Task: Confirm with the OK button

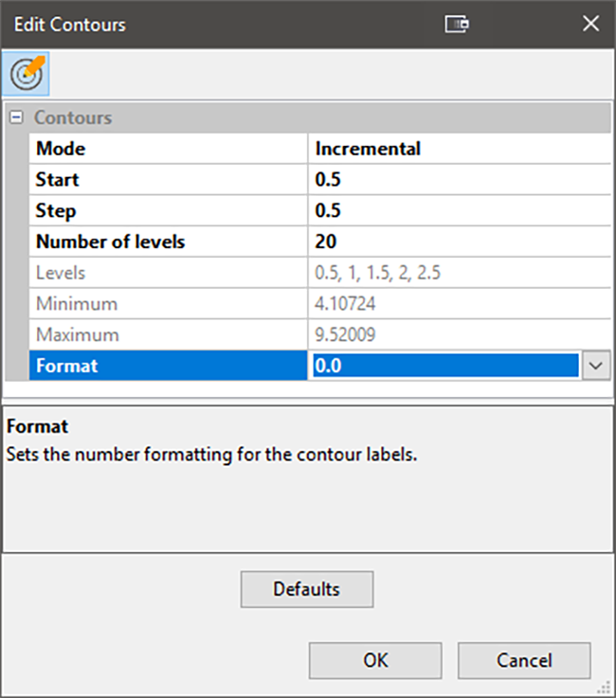Action: click(x=375, y=660)
